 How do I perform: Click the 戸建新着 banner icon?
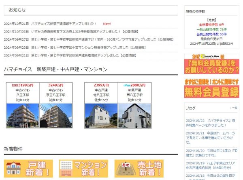pyautogui.click(x=28, y=169)
